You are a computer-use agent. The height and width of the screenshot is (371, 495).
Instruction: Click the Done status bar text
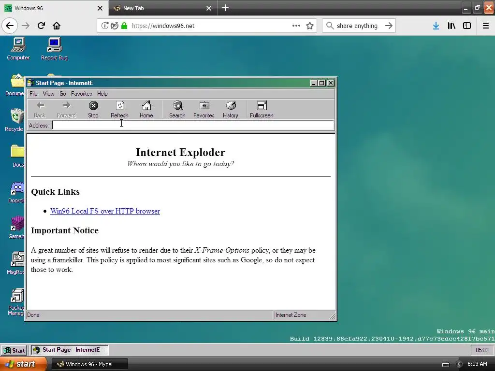33,315
